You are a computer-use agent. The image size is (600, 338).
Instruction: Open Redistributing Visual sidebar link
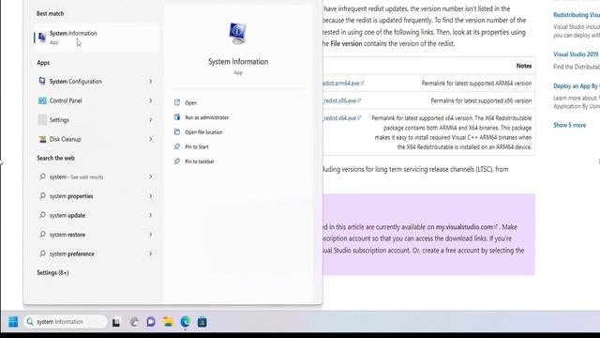577,15
